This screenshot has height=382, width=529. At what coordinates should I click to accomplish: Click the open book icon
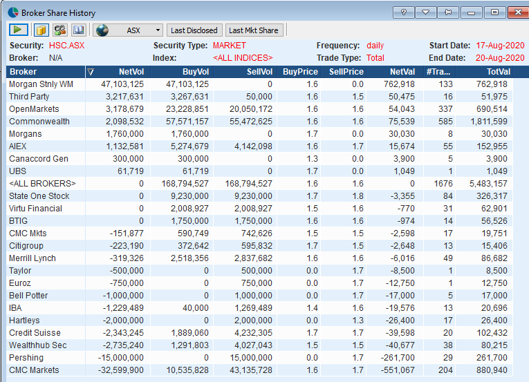[79, 30]
